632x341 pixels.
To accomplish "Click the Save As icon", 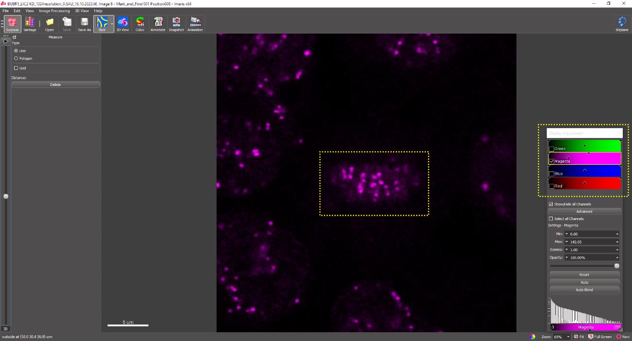I will pos(85,24).
